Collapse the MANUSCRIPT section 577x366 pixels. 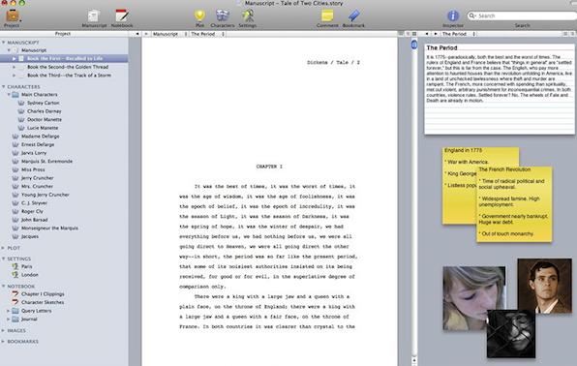click(3, 43)
